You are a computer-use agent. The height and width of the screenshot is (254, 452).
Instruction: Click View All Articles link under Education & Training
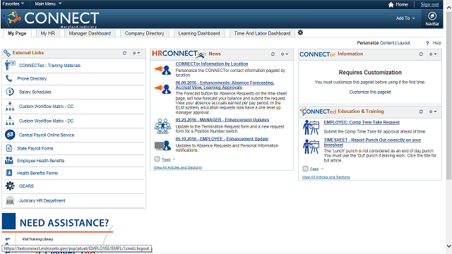(326, 177)
